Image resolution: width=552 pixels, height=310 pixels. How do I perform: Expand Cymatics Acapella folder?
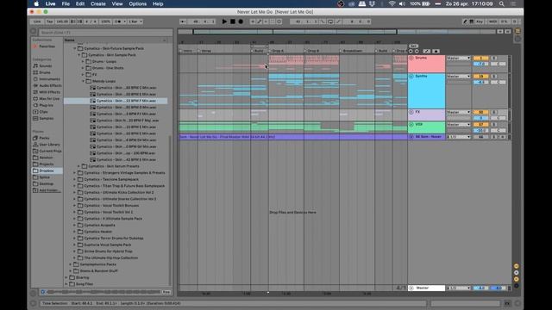point(75,225)
